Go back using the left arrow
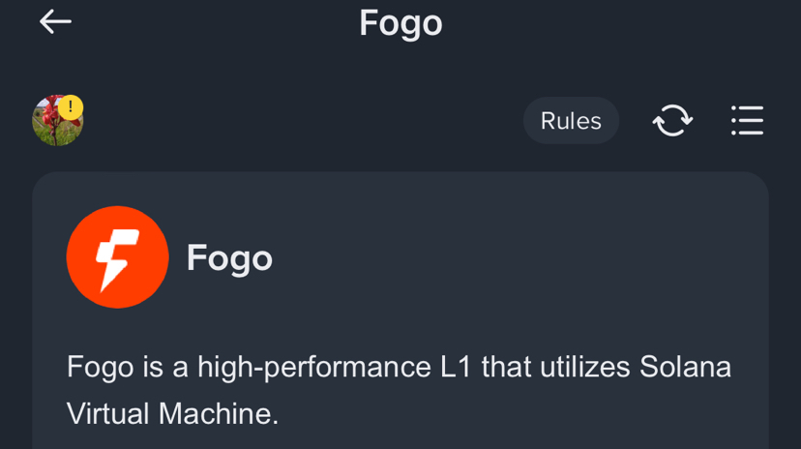The height and width of the screenshot is (449, 801). pyautogui.click(x=55, y=21)
